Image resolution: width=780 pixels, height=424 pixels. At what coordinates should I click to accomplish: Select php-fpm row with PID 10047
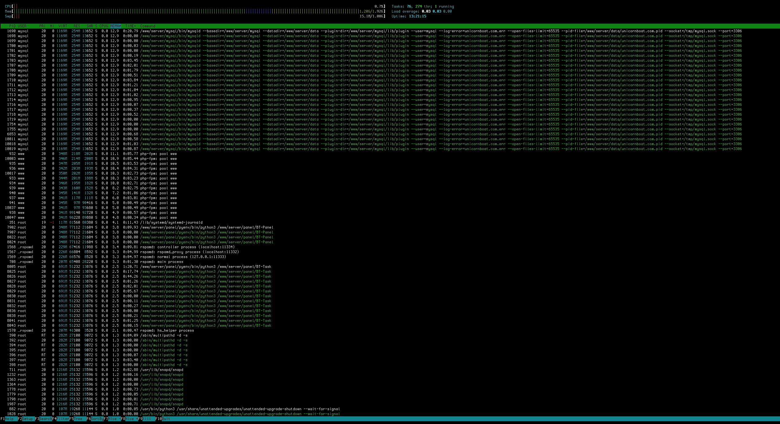[x=390, y=218]
